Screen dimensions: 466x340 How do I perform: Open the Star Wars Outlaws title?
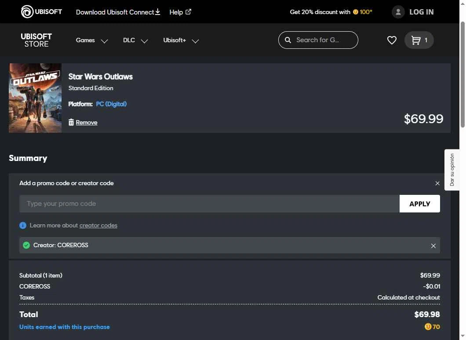point(100,77)
